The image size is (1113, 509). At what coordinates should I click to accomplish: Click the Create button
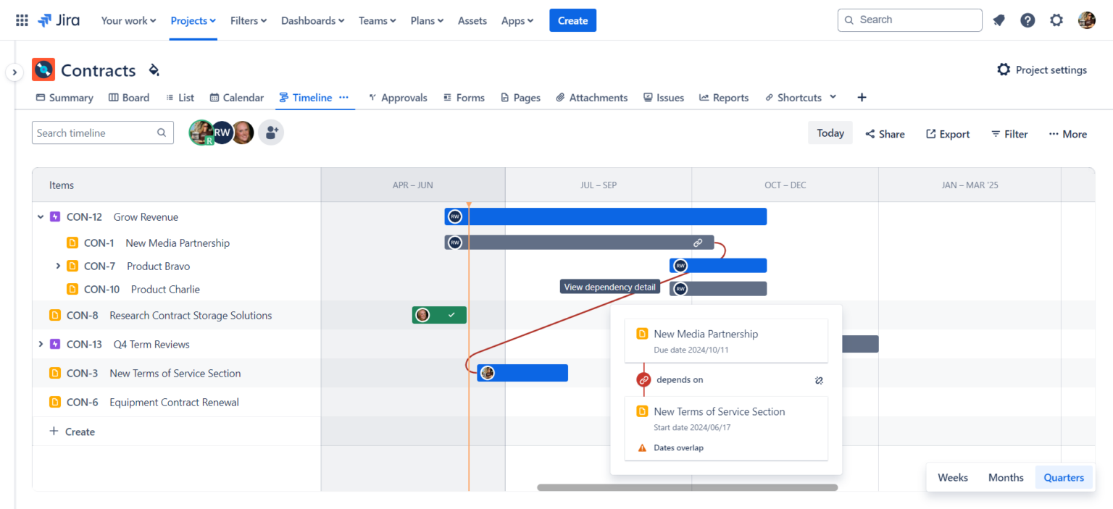[x=572, y=20]
